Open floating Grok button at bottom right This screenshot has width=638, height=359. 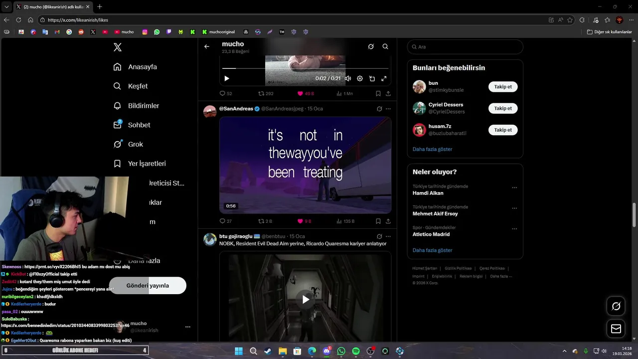pyautogui.click(x=616, y=306)
